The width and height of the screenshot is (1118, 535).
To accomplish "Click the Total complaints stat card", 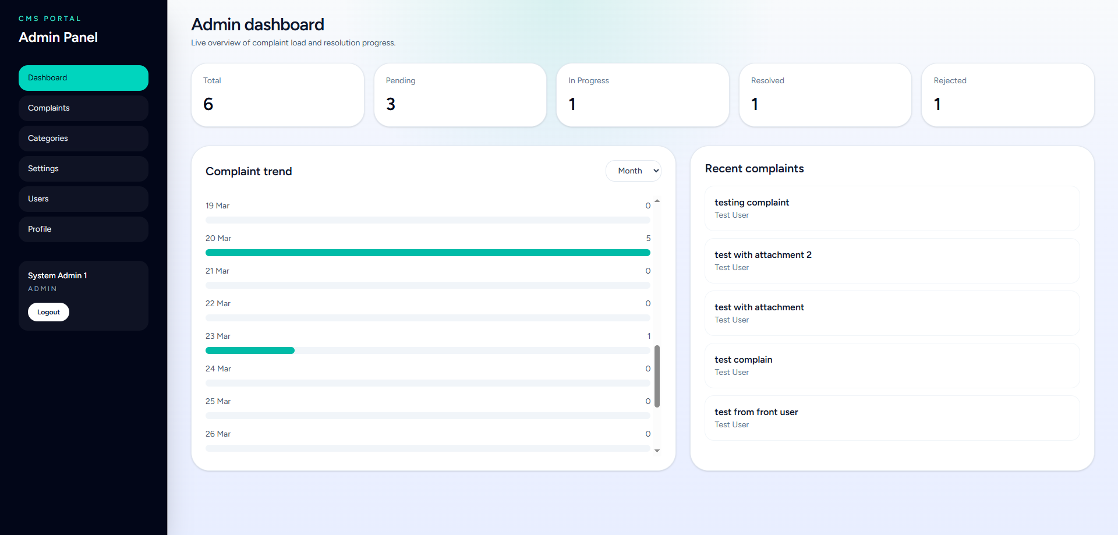I will click(x=278, y=94).
